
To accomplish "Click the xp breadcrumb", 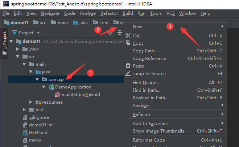I will point(119,23).
